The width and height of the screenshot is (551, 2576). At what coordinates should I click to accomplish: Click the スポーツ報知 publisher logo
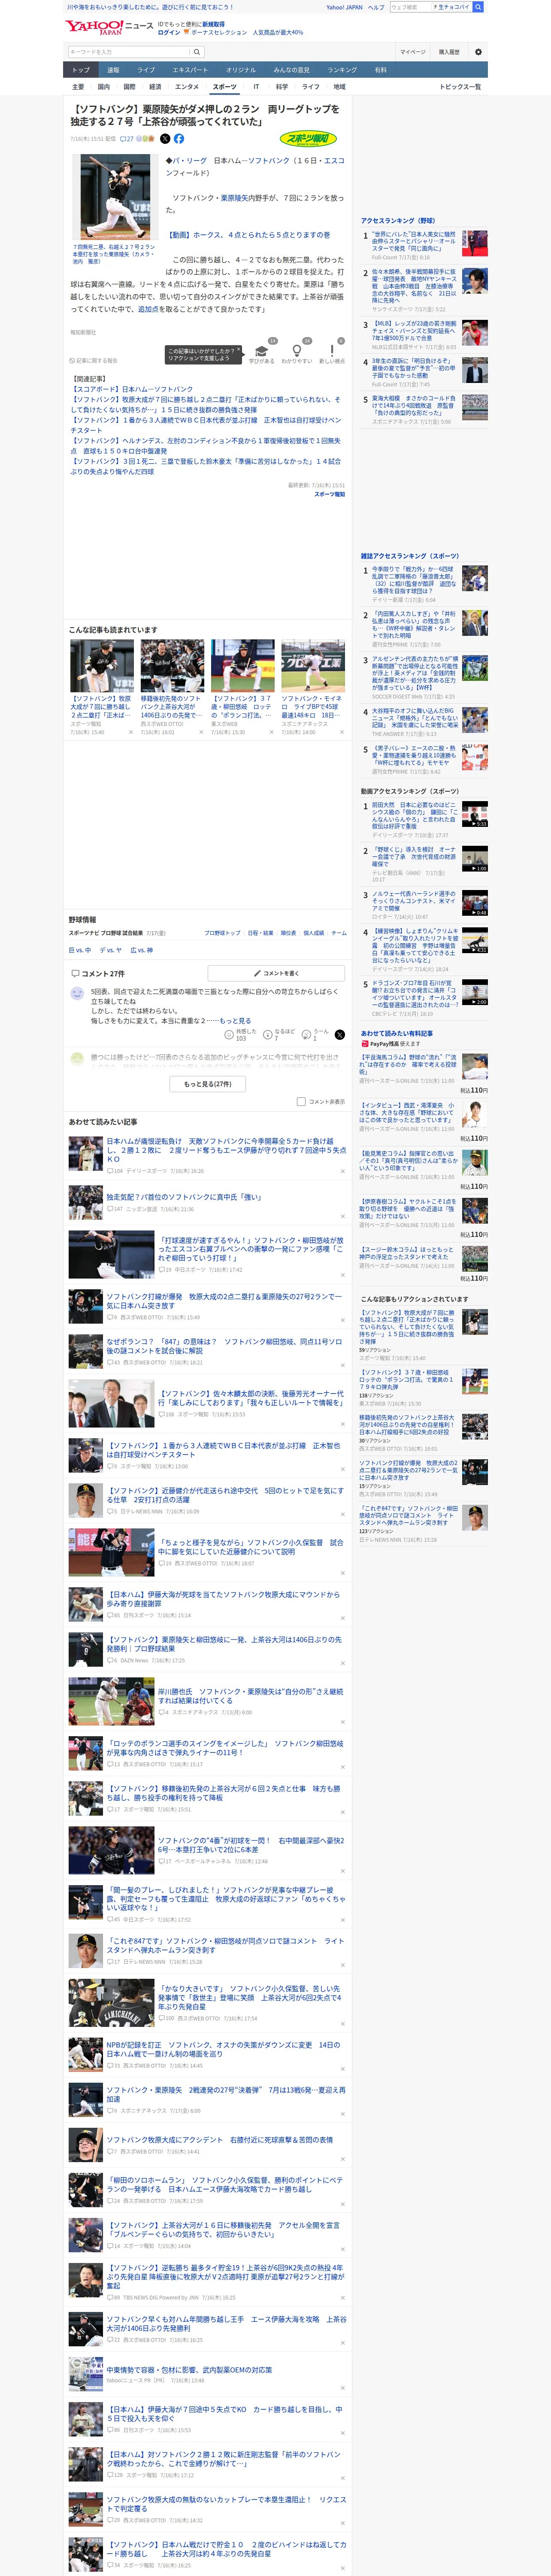click(x=308, y=139)
